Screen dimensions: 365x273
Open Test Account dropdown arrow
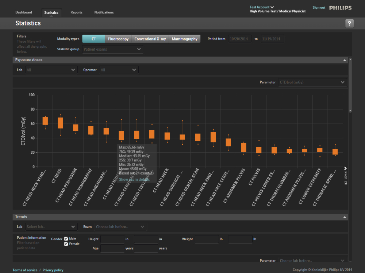coord(272,7)
